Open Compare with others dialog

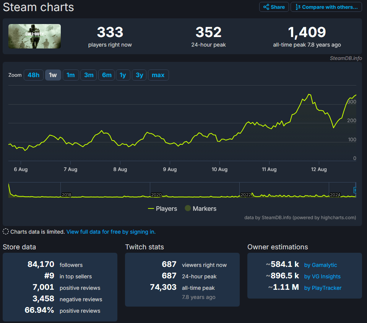click(326, 7)
